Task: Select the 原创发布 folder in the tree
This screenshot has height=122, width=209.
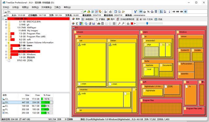Action: tap(31, 57)
